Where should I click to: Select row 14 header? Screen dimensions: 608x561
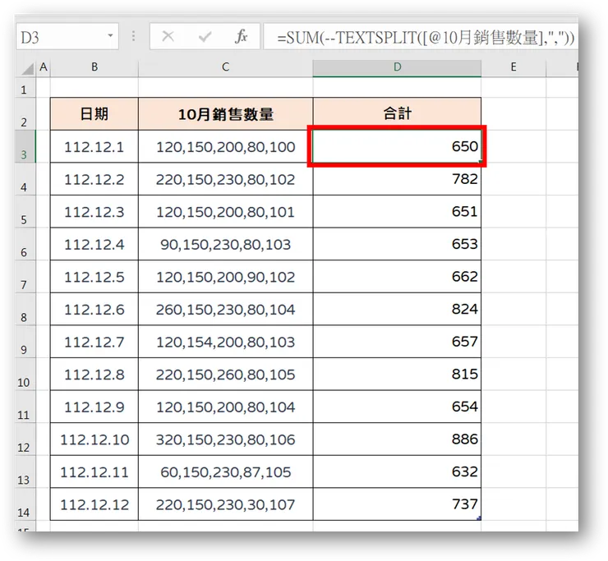pyautogui.click(x=24, y=505)
